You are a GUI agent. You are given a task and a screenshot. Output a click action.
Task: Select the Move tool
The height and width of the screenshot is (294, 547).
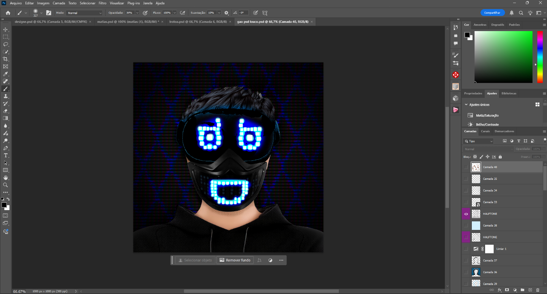(x=6, y=30)
